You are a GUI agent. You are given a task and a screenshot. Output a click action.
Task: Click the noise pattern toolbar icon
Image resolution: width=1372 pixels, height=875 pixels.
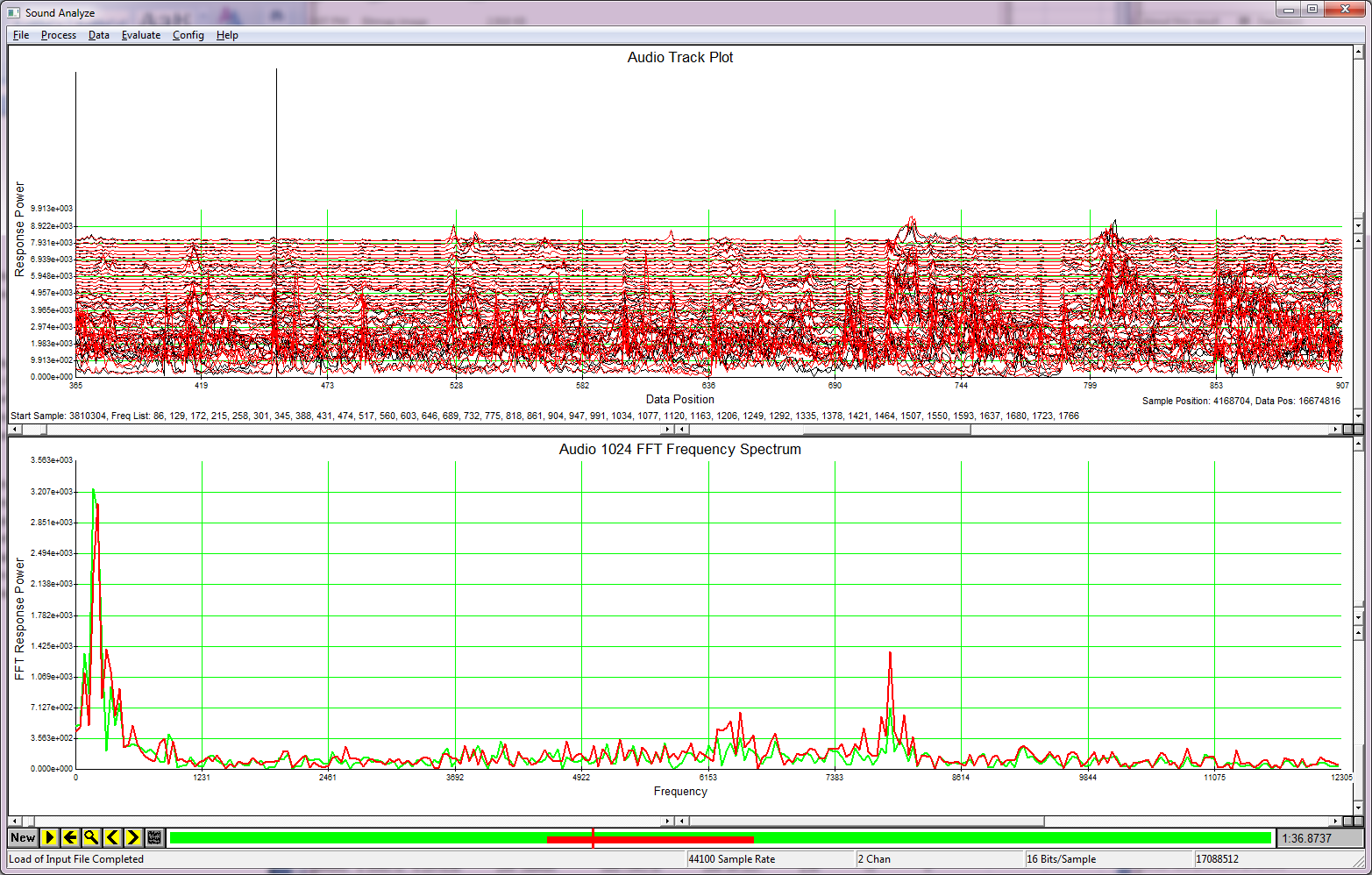pyautogui.click(x=154, y=837)
